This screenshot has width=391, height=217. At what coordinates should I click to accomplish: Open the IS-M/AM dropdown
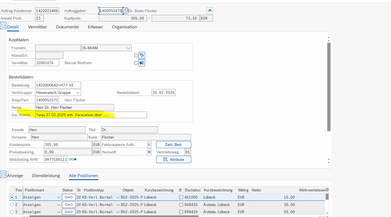128,48
